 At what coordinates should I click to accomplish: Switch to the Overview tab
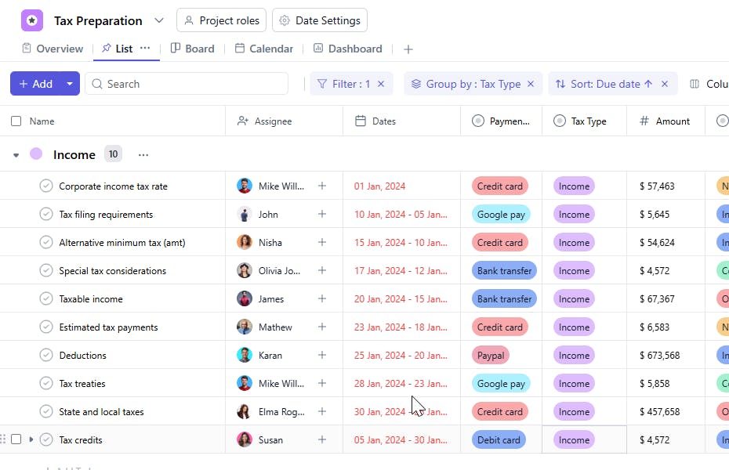pos(53,49)
